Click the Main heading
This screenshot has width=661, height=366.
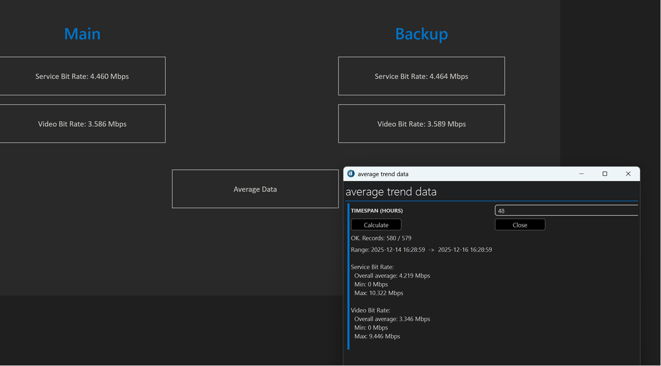(x=82, y=34)
